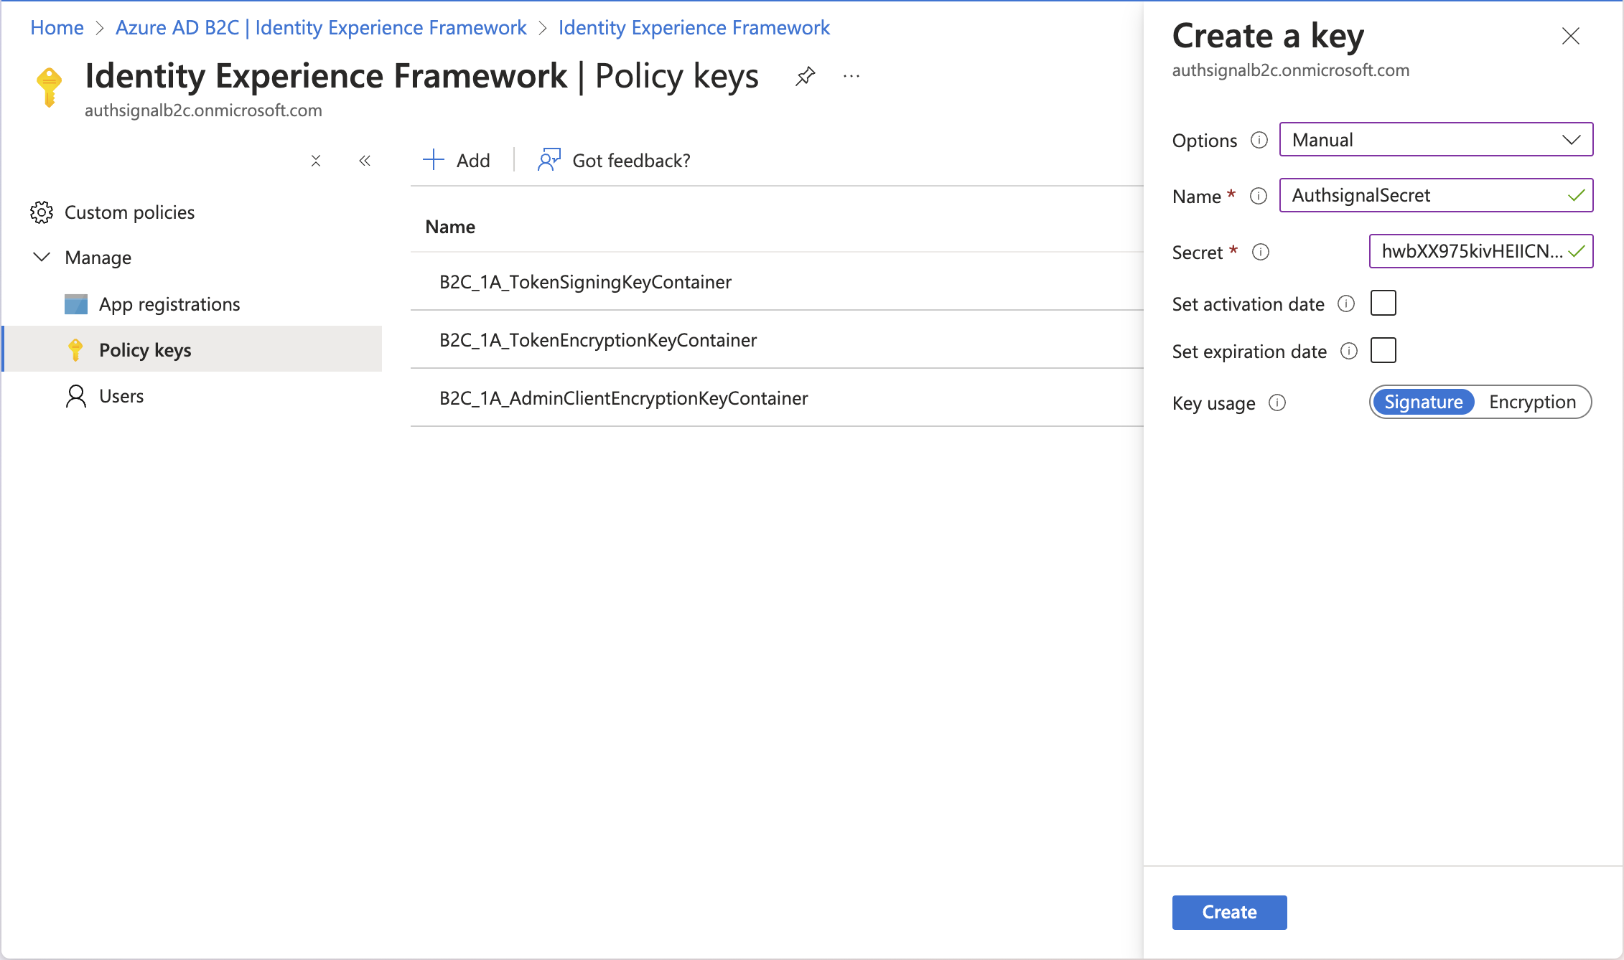Viewport: 1624px width, 960px height.
Task: Open the ellipsis more options menu
Action: [x=851, y=76]
